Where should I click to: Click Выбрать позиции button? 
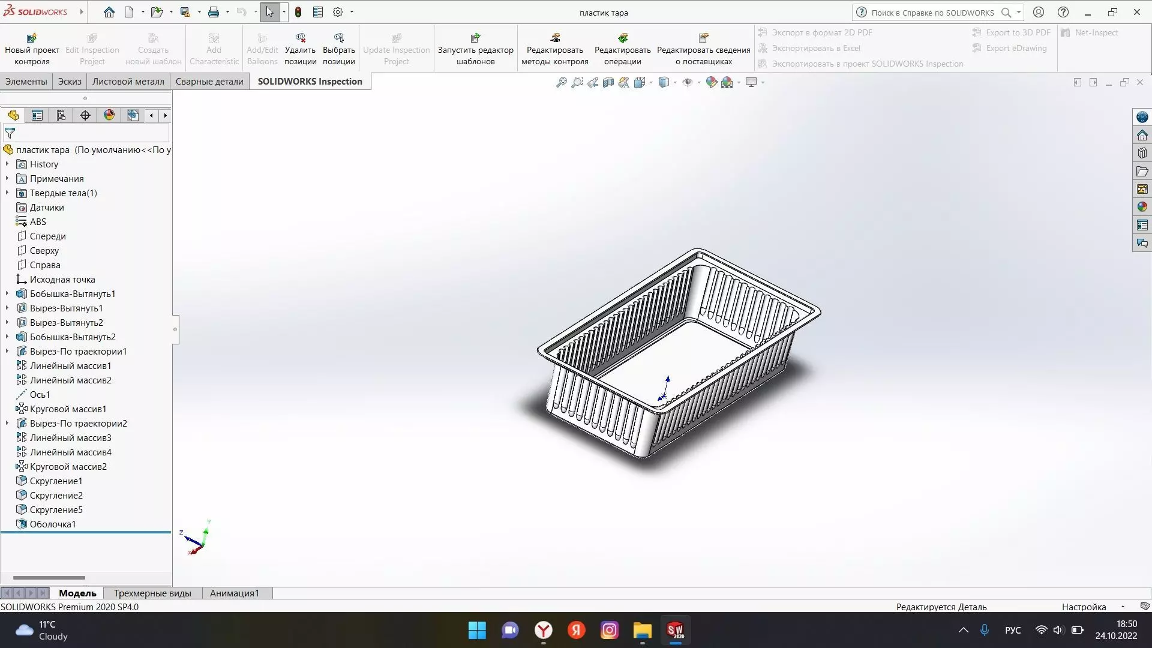pyautogui.click(x=339, y=49)
